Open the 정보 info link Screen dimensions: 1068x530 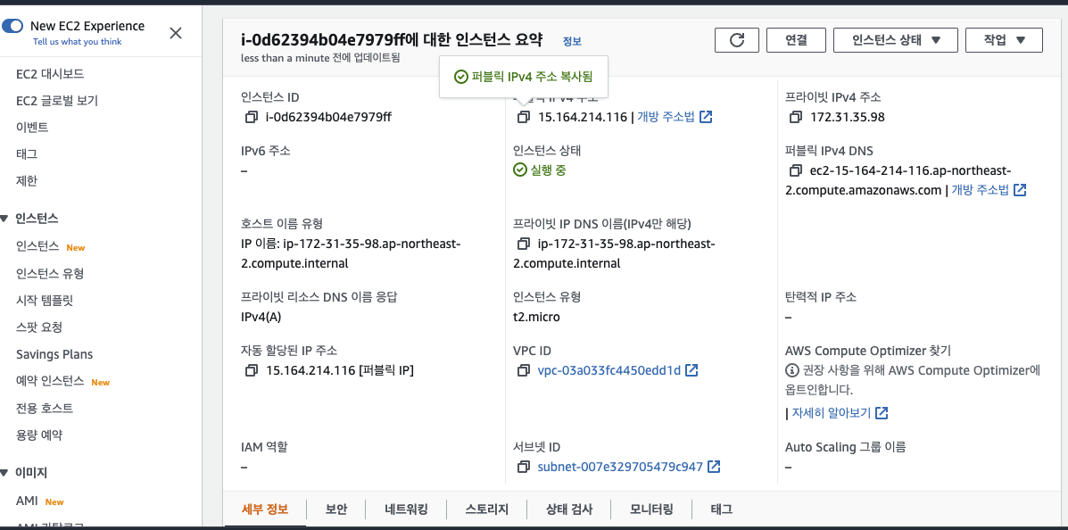[x=572, y=42]
